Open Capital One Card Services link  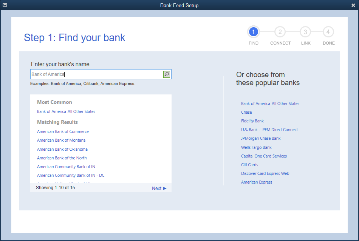tap(264, 156)
